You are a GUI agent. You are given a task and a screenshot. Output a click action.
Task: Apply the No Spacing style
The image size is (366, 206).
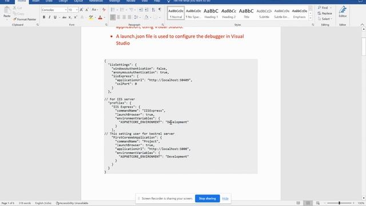click(193, 13)
